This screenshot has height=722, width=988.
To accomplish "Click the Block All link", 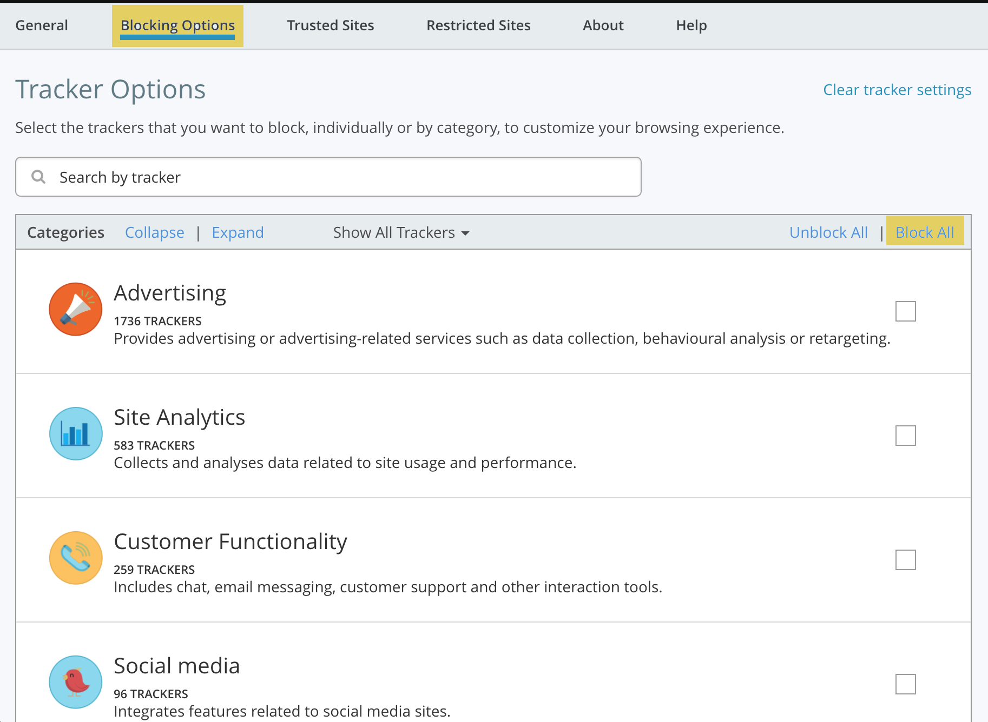I will click(925, 232).
